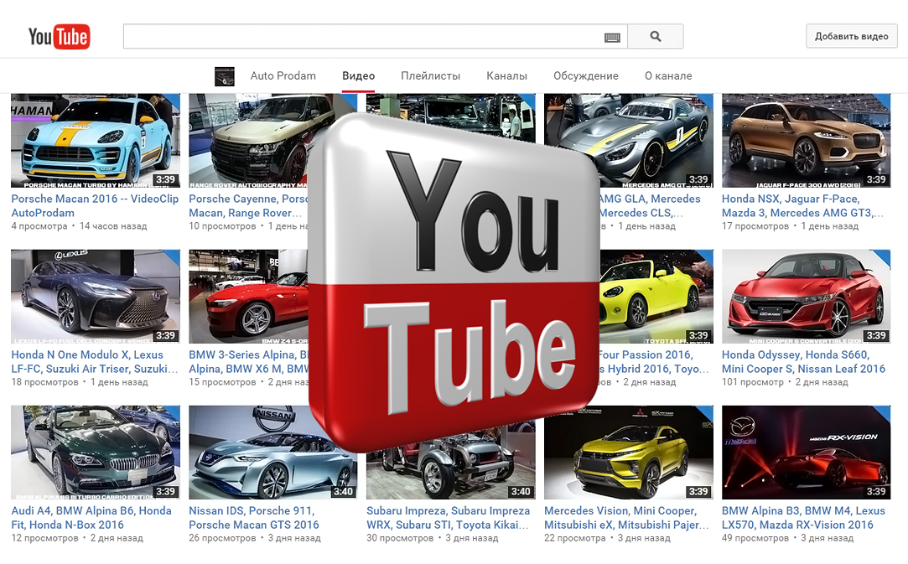The height and width of the screenshot is (564, 908).
Task: Click text '101 просмотр • 2 дня назад'
Action: [x=785, y=381]
